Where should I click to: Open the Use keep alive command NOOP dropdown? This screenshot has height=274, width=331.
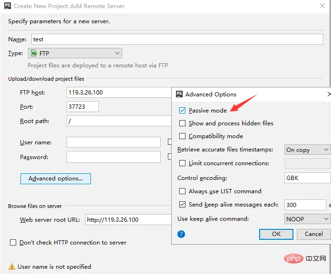pos(307,219)
